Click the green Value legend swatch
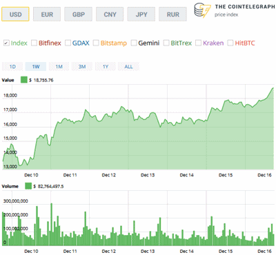Image resolution: width=276 pixels, height=255 pixels. [24, 80]
